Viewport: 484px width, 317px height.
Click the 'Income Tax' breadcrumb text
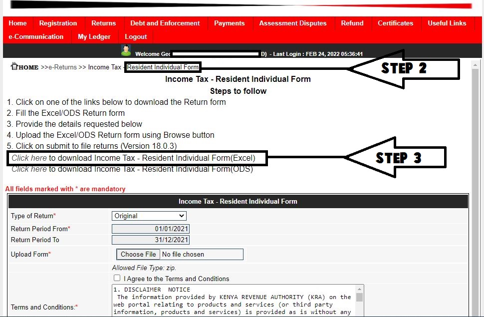[105, 67]
